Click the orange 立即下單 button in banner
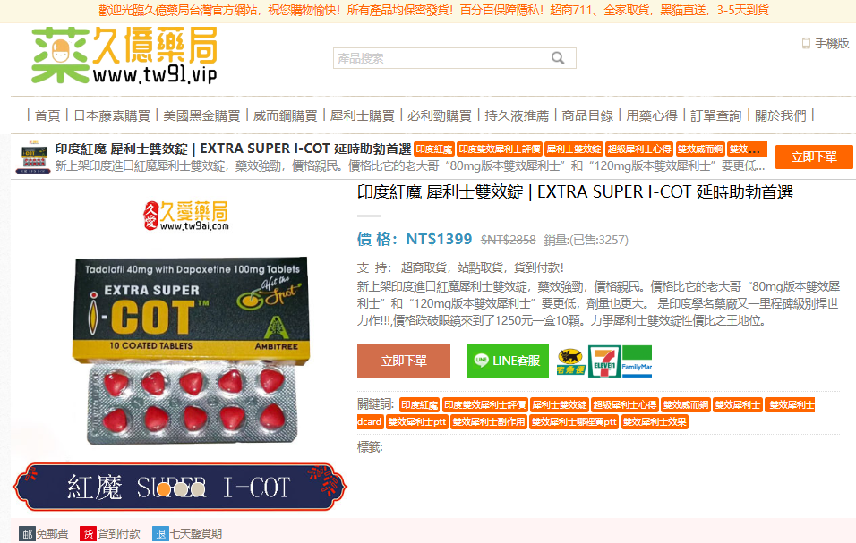Viewport: 856px width, 543px height. (813, 157)
